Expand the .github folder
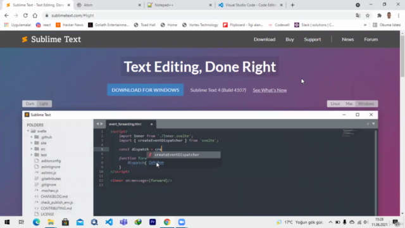 coord(32,137)
